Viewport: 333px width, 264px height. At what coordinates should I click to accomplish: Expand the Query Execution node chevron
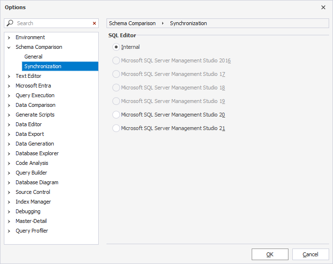click(x=9, y=96)
